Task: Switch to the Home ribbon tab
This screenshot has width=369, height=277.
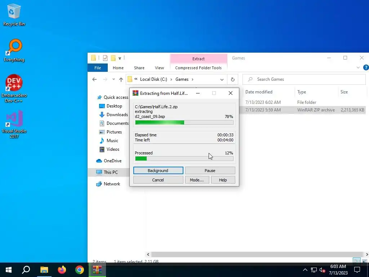Action: click(x=118, y=68)
